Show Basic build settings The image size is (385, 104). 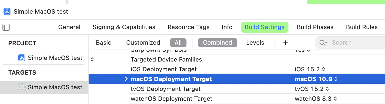pyautogui.click(x=104, y=43)
